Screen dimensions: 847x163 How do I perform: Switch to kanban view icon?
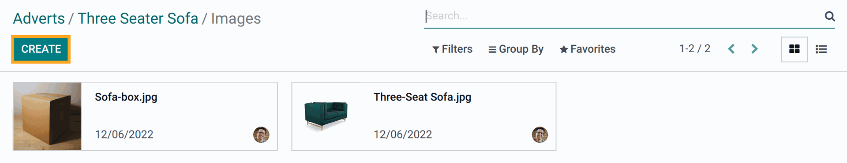[x=794, y=49]
